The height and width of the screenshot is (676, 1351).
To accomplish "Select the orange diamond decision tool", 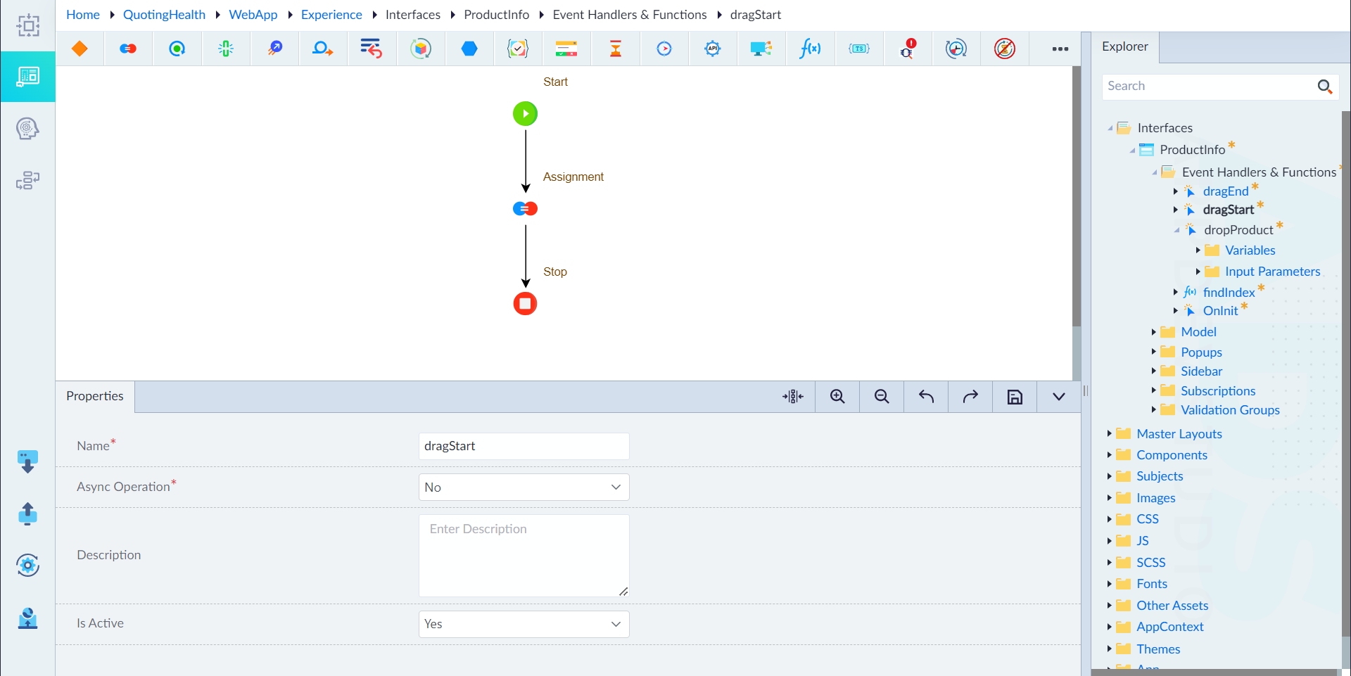I will point(80,49).
